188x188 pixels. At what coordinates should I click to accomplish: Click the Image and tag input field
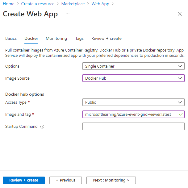133,114
